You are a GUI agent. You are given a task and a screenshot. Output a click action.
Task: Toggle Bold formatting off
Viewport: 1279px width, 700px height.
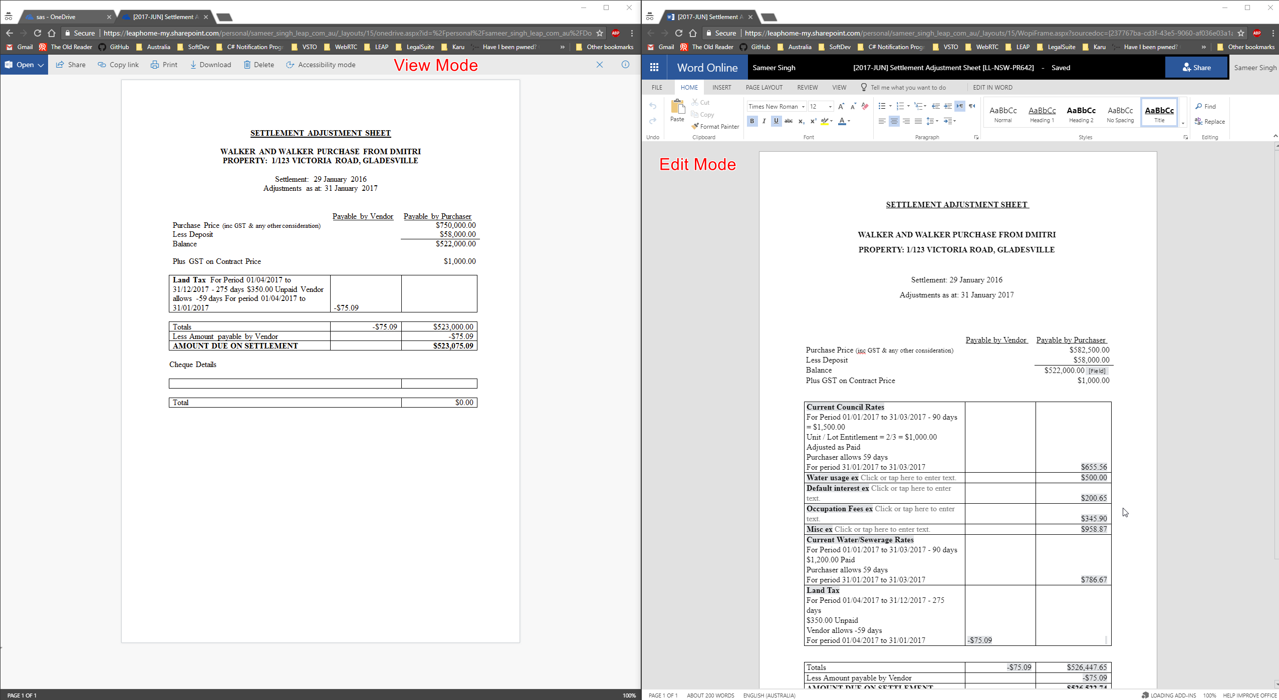tap(752, 121)
